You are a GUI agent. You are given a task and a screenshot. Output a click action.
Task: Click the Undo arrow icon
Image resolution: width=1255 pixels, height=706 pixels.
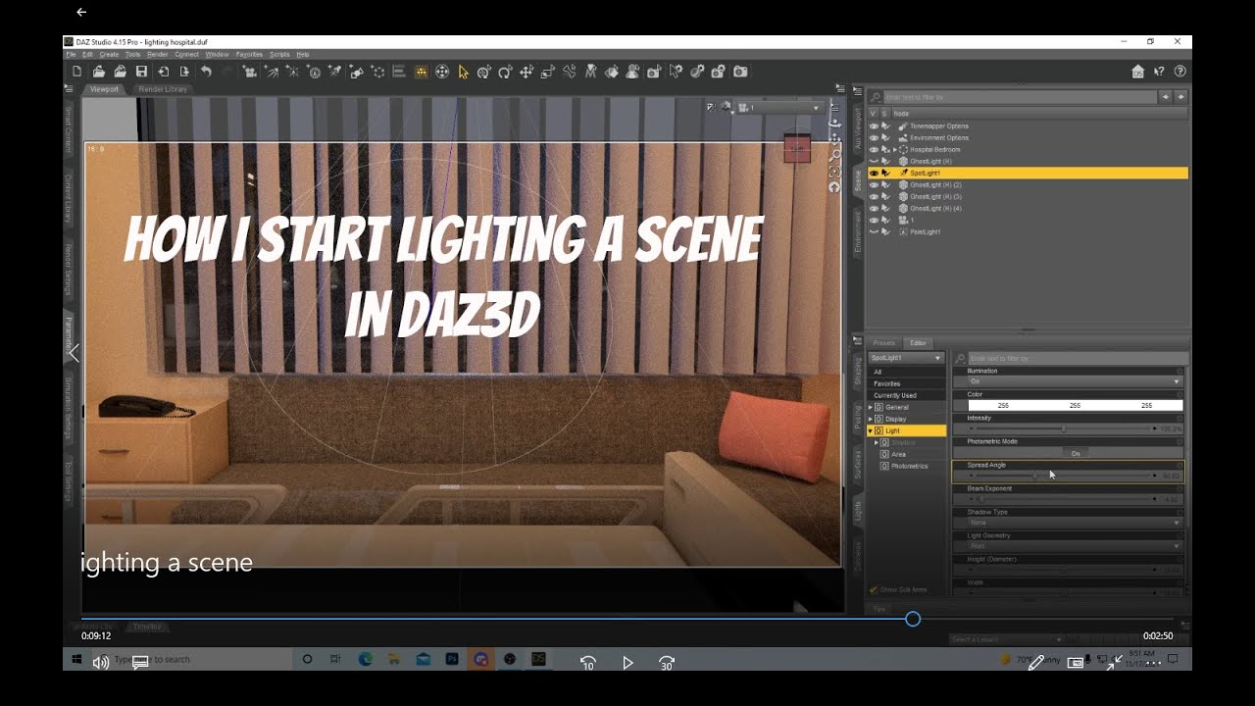click(x=206, y=72)
